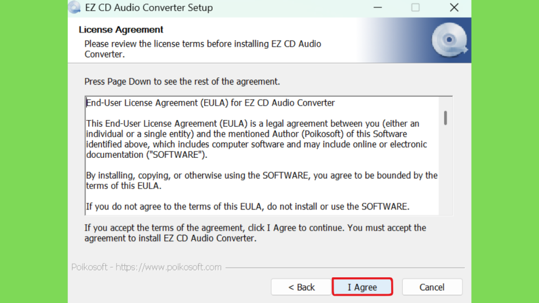Click the large disc logo in the header
Screen dimensions: 539x303
[x=450, y=40]
